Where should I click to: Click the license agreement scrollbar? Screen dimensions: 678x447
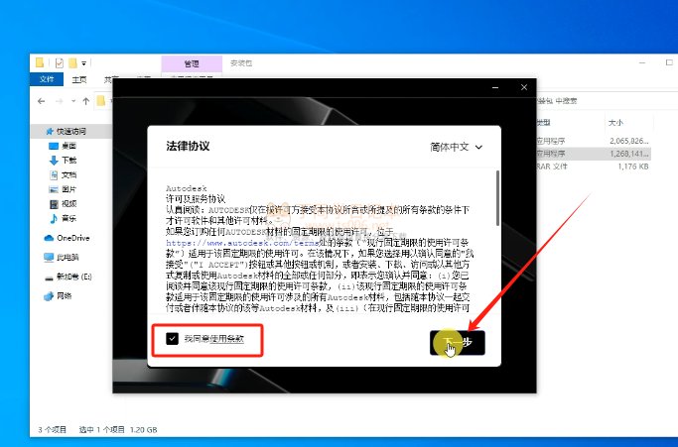pyautogui.click(x=497, y=198)
